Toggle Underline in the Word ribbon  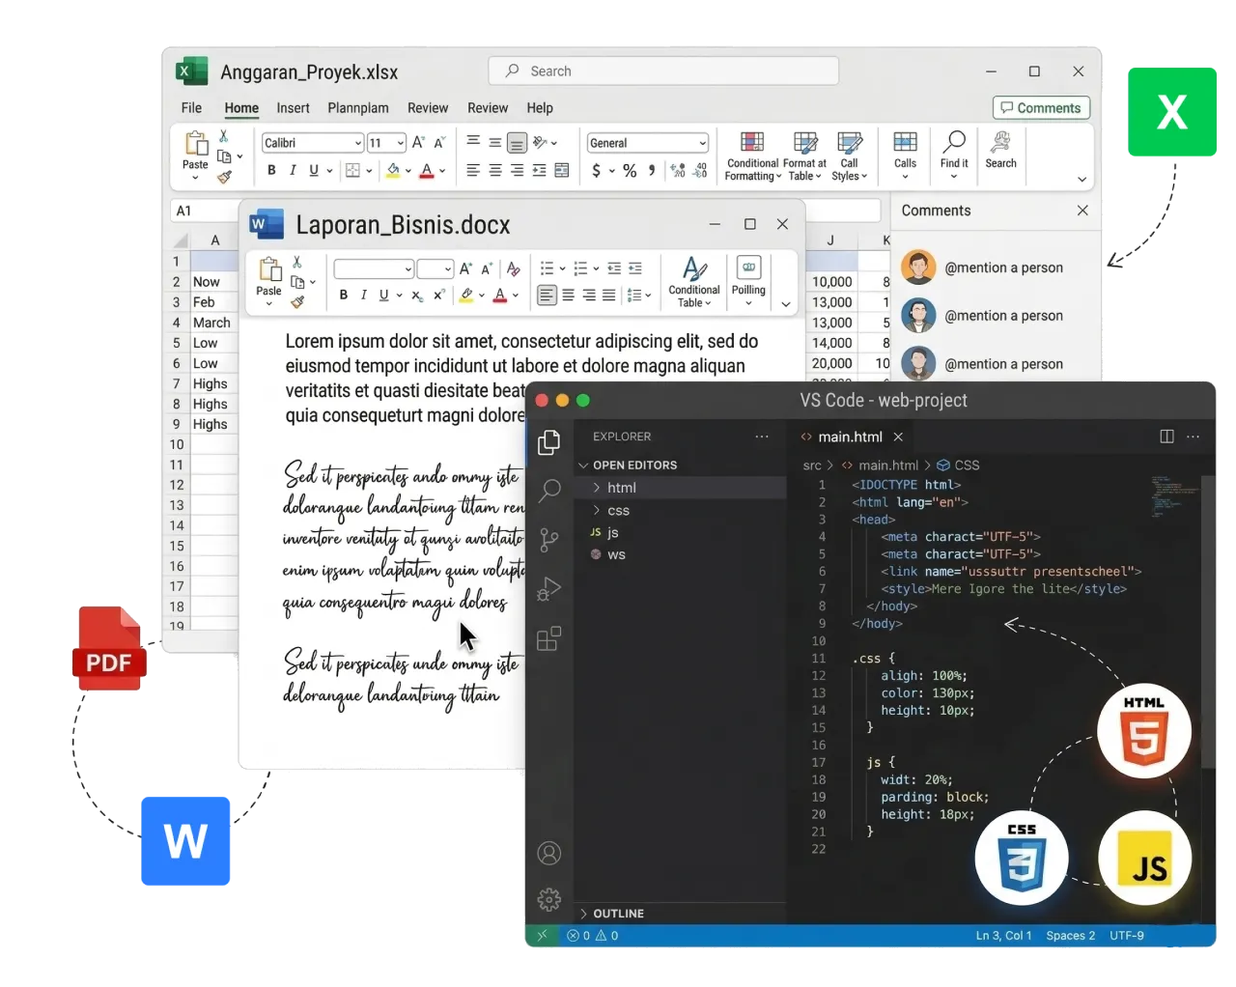click(x=384, y=296)
